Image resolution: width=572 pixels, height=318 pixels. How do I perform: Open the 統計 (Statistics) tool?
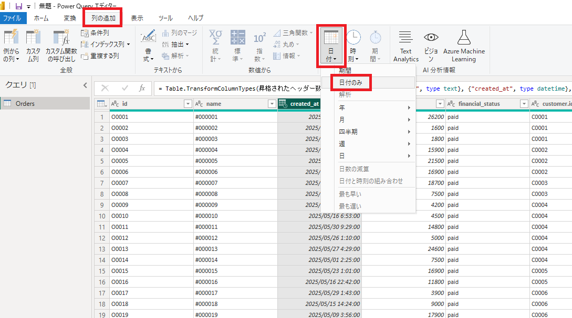pos(215,46)
